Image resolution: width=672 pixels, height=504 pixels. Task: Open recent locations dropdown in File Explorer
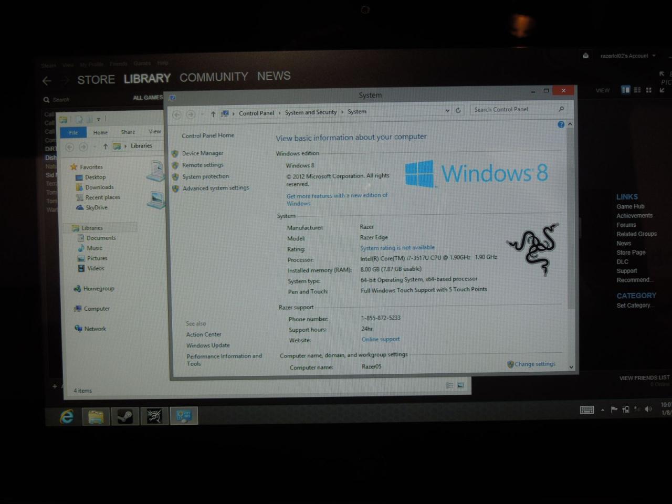(x=95, y=147)
